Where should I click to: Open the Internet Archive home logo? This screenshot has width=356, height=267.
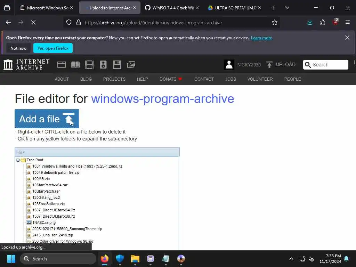click(26, 65)
